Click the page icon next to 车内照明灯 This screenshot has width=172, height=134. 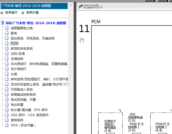[x=7, y=64]
